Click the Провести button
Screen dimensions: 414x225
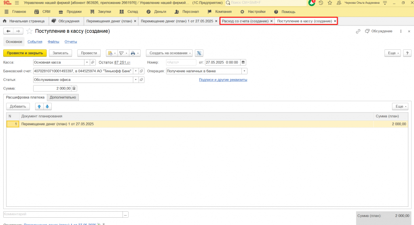89,53
